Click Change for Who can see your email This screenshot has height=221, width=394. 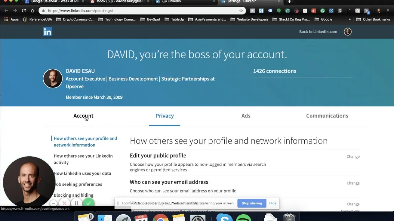(353, 183)
